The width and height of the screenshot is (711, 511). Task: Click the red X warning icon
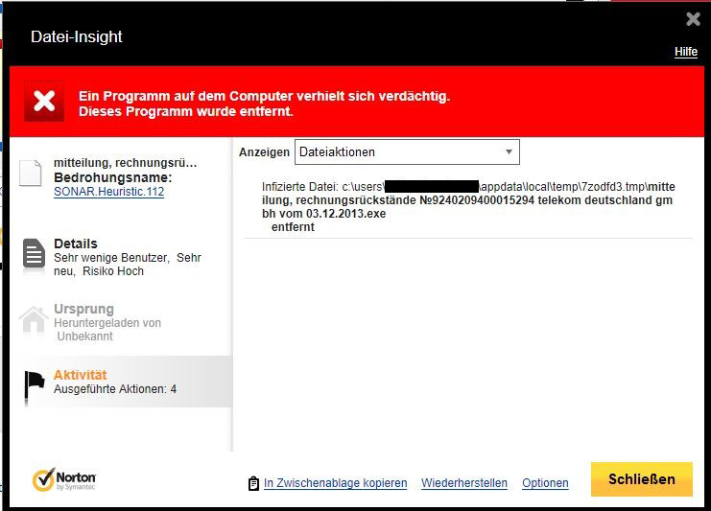tap(44, 101)
